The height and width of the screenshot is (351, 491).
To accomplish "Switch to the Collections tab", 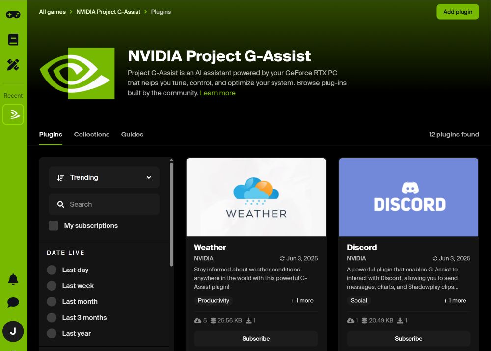I will [92, 135].
